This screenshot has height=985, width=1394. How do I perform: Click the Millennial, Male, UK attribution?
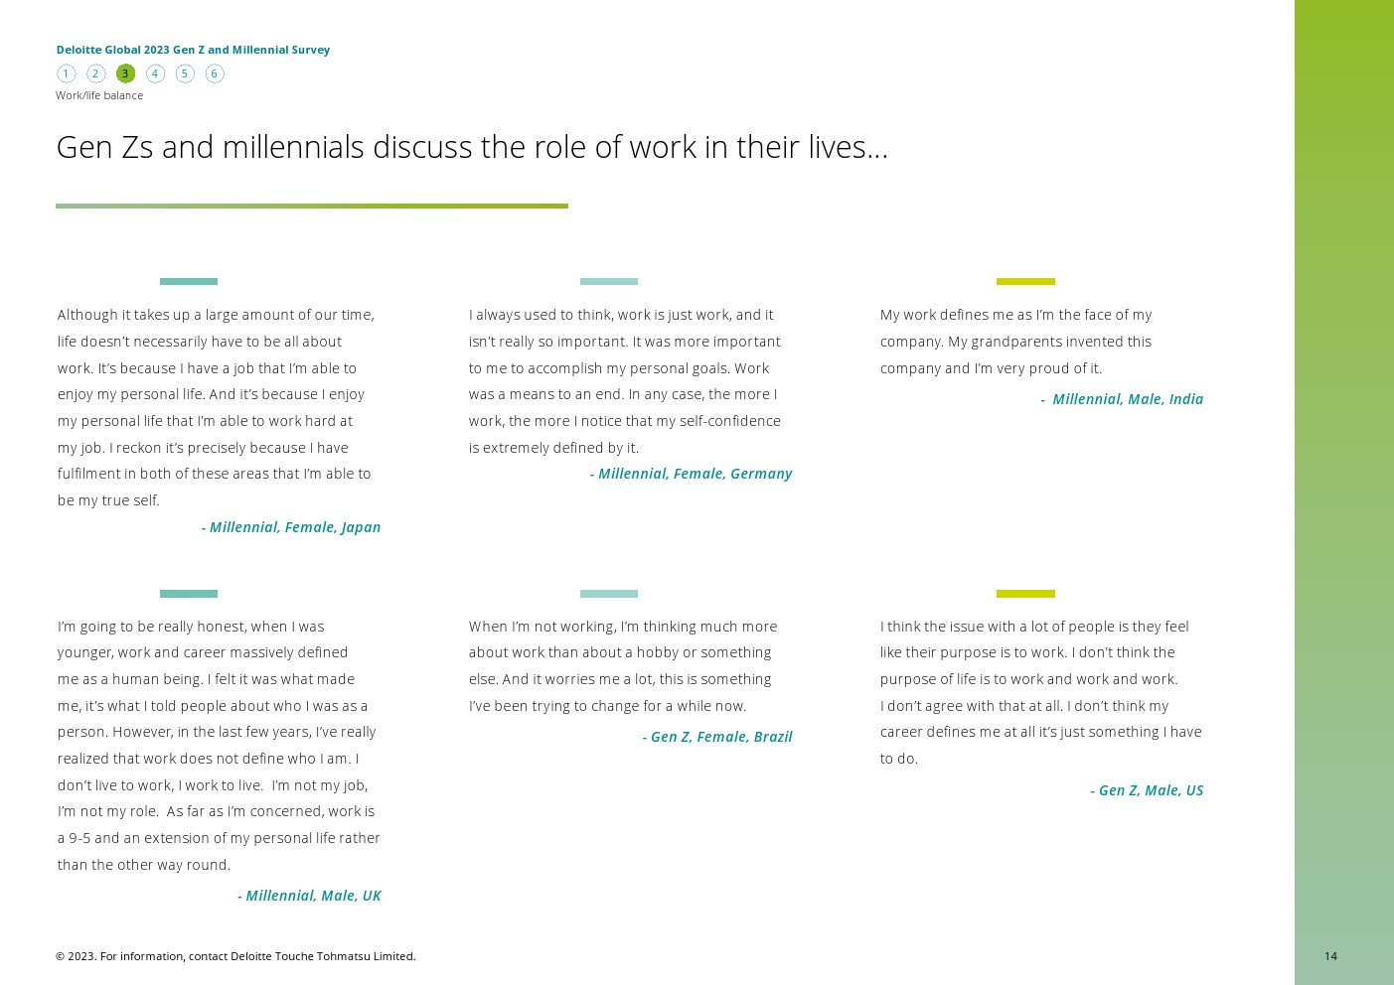click(309, 896)
